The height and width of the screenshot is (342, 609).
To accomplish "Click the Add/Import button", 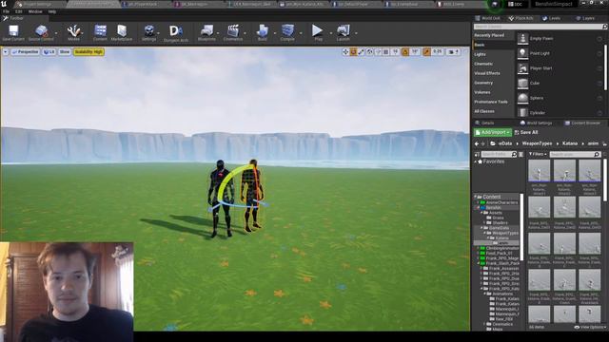I will pyautogui.click(x=493, y=133).
